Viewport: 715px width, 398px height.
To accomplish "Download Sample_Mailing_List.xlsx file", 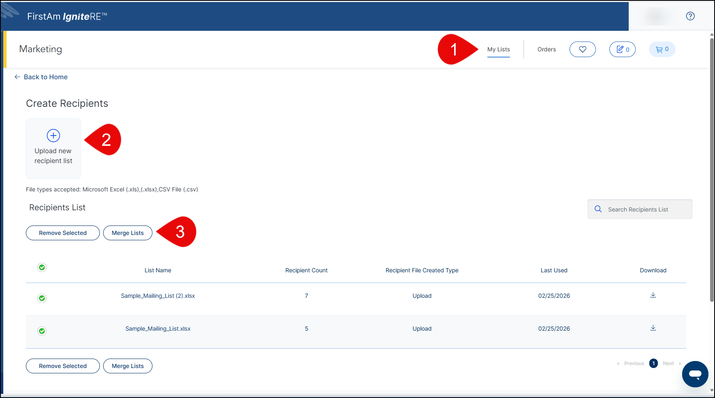I will point(653,328).
